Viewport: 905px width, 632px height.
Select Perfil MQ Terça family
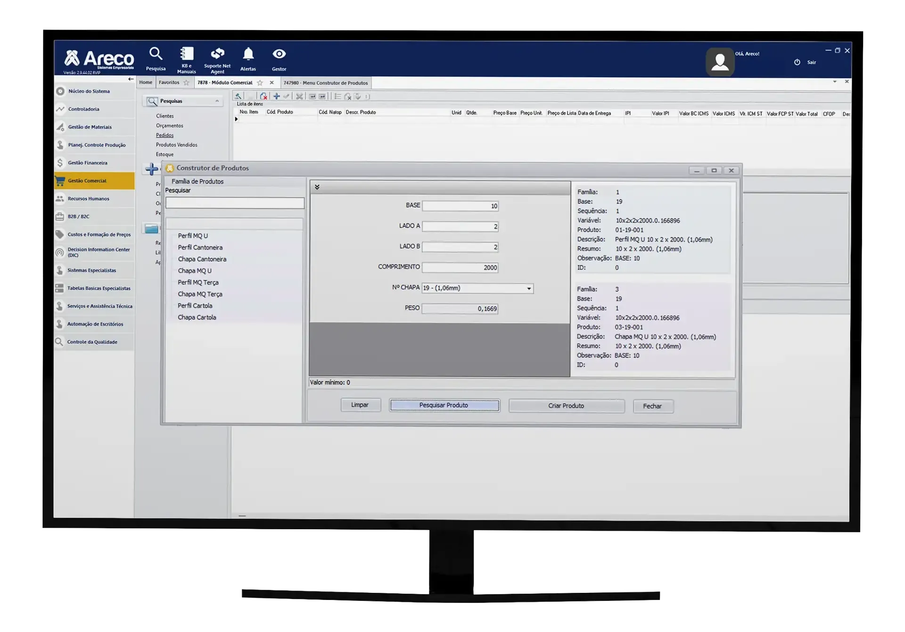click(198, 283)
